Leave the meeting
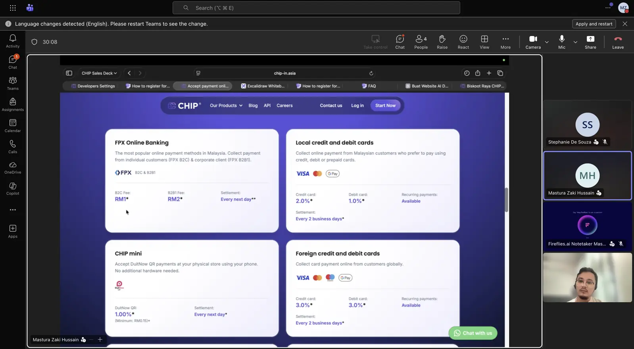Screen dimensions: 634x349 (x=618, y=42)
